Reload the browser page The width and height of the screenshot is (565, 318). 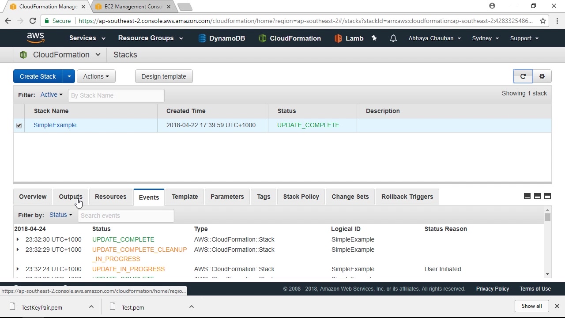point(33,21)
